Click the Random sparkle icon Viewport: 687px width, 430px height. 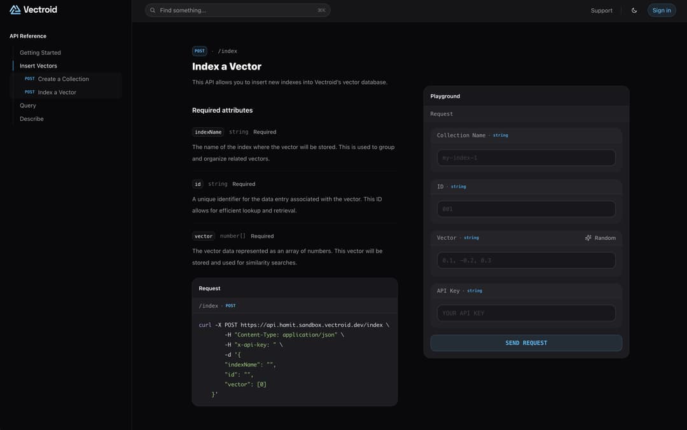[588, 238]
